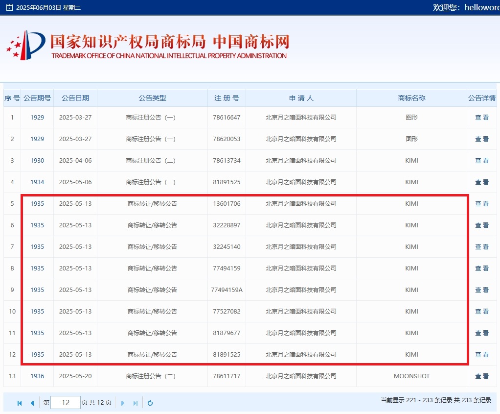The height and width of the screenshot is (414, 500).
Task: Click the 序号 column header
Action: 12,98
